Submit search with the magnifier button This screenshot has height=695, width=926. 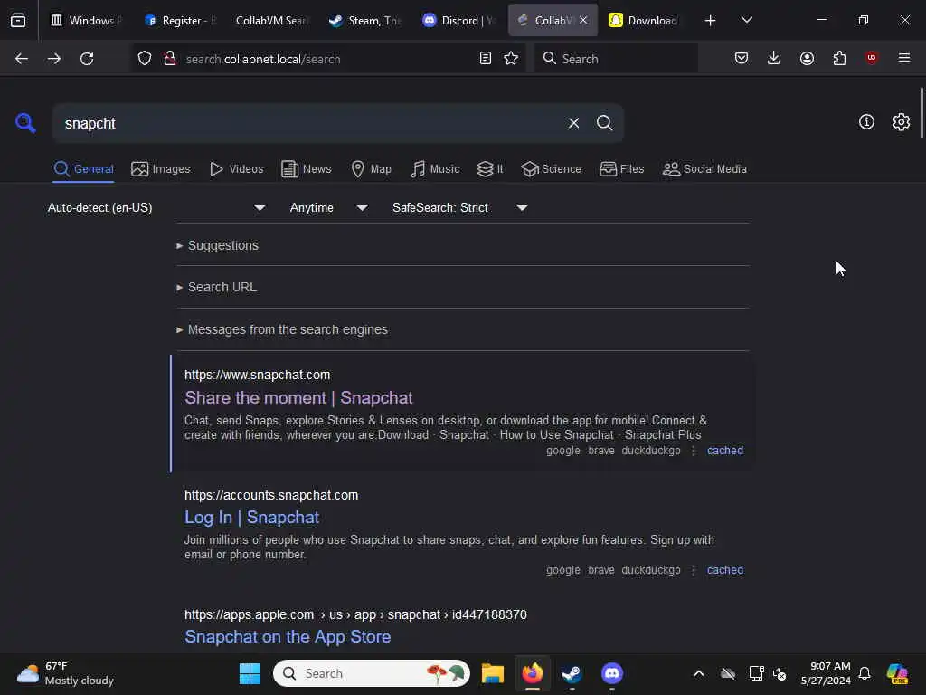604,123
